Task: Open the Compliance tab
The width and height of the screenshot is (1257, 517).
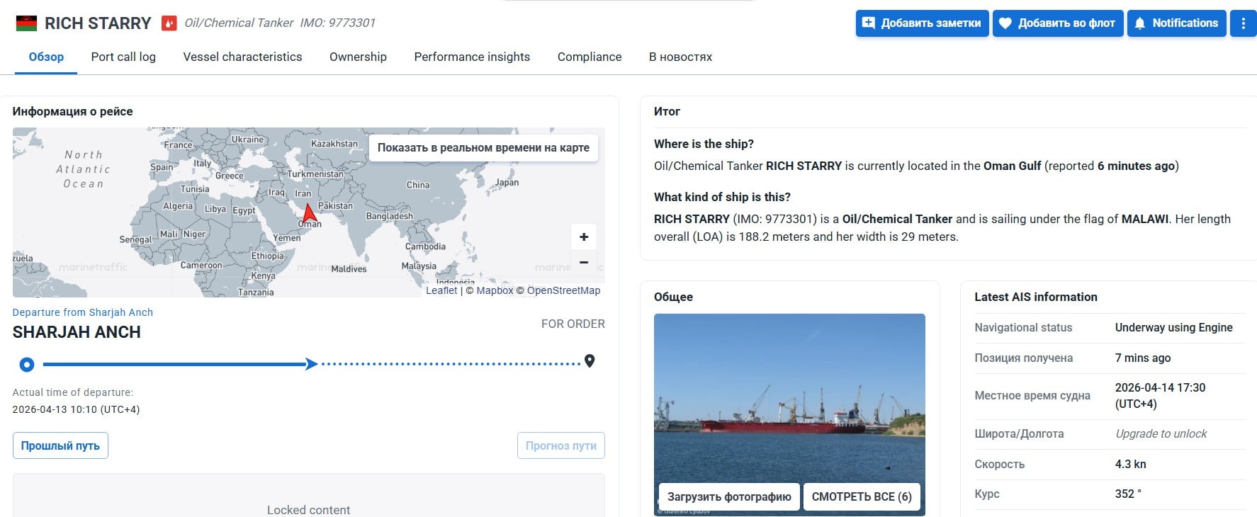Action: (x=590, y=57)
